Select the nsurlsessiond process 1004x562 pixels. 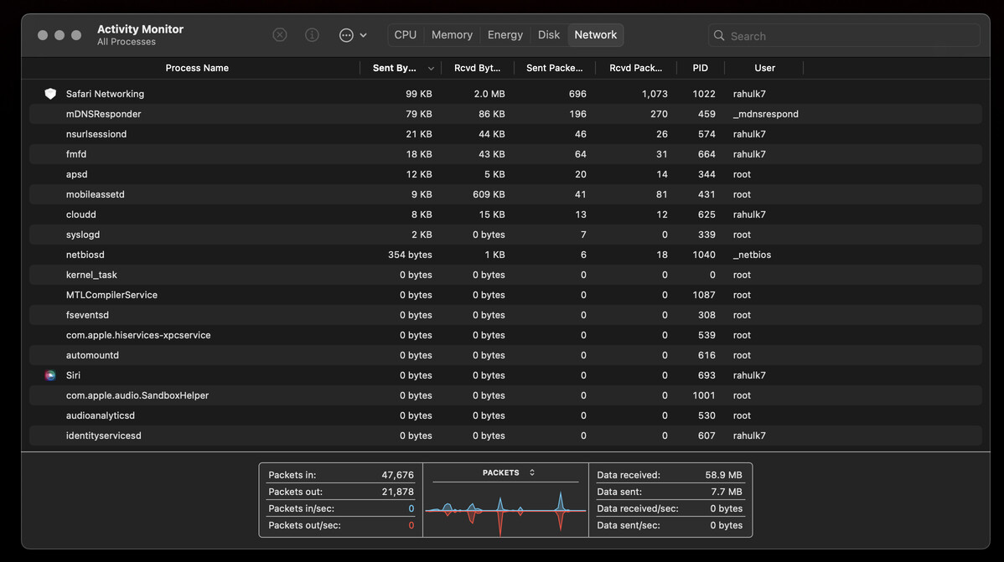(x=96, y=134)
